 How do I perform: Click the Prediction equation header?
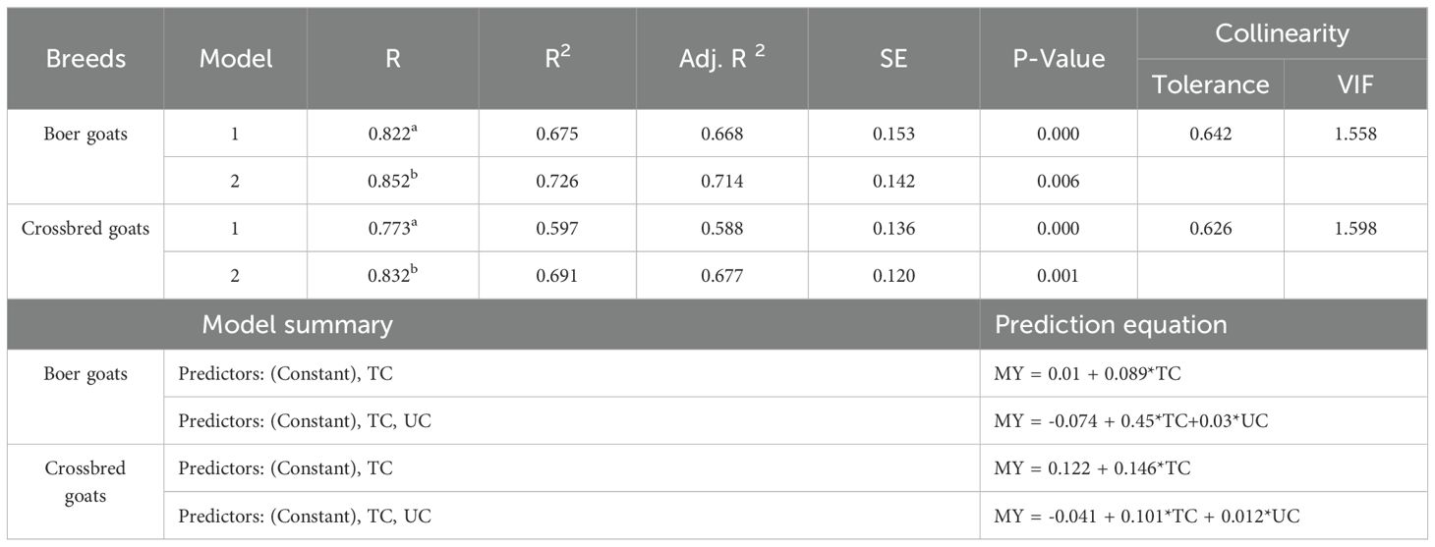point(1111,325)
